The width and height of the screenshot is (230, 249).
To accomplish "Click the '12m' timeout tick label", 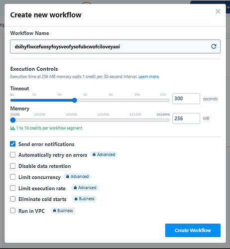I will tap(163, 95).
